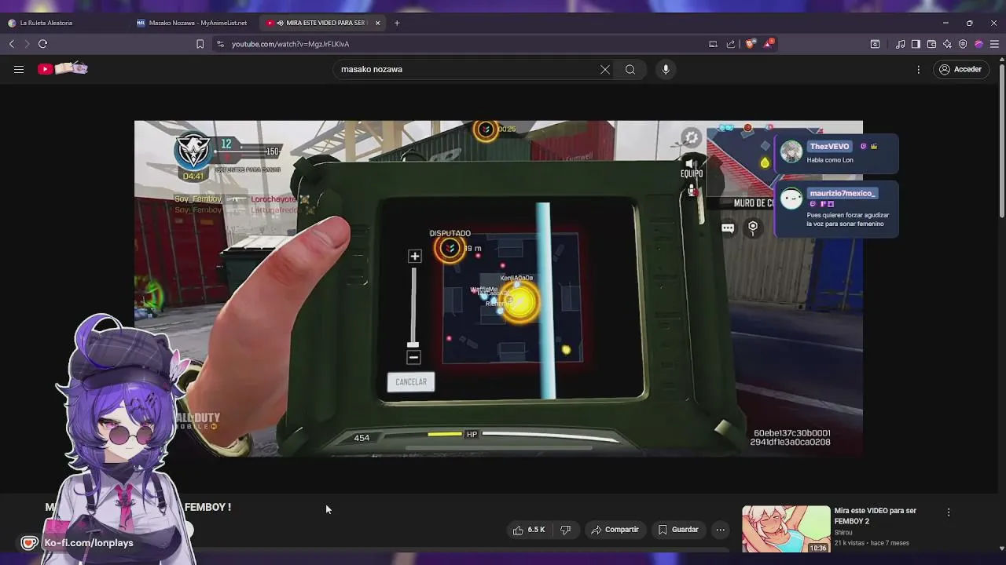The width and height of the screenshot is (1006, 565).
Task: Click the screen cast icon in the address bar
Action: point(713,44)
